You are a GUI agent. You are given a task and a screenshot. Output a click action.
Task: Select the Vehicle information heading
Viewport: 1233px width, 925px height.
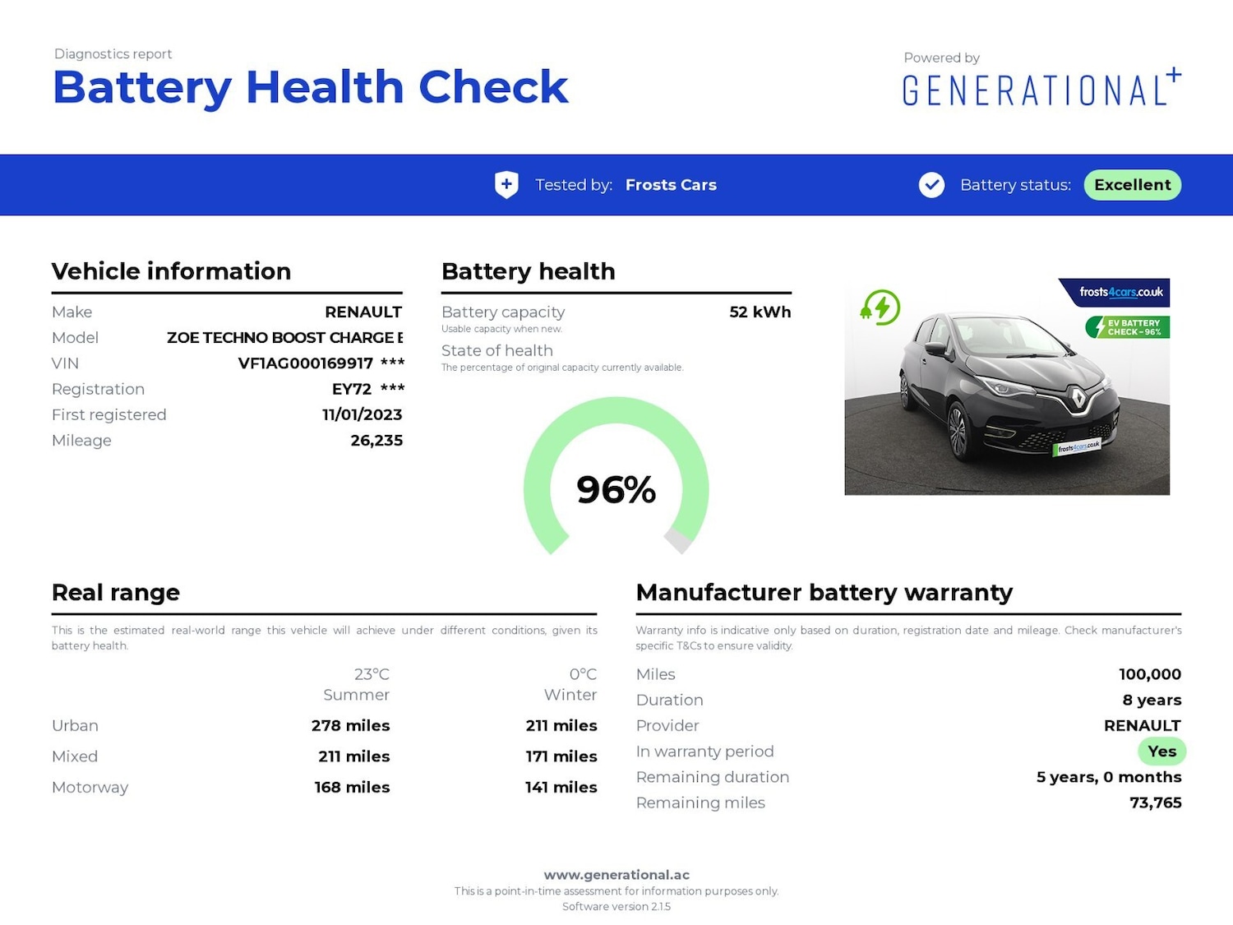tap(171, 271)
